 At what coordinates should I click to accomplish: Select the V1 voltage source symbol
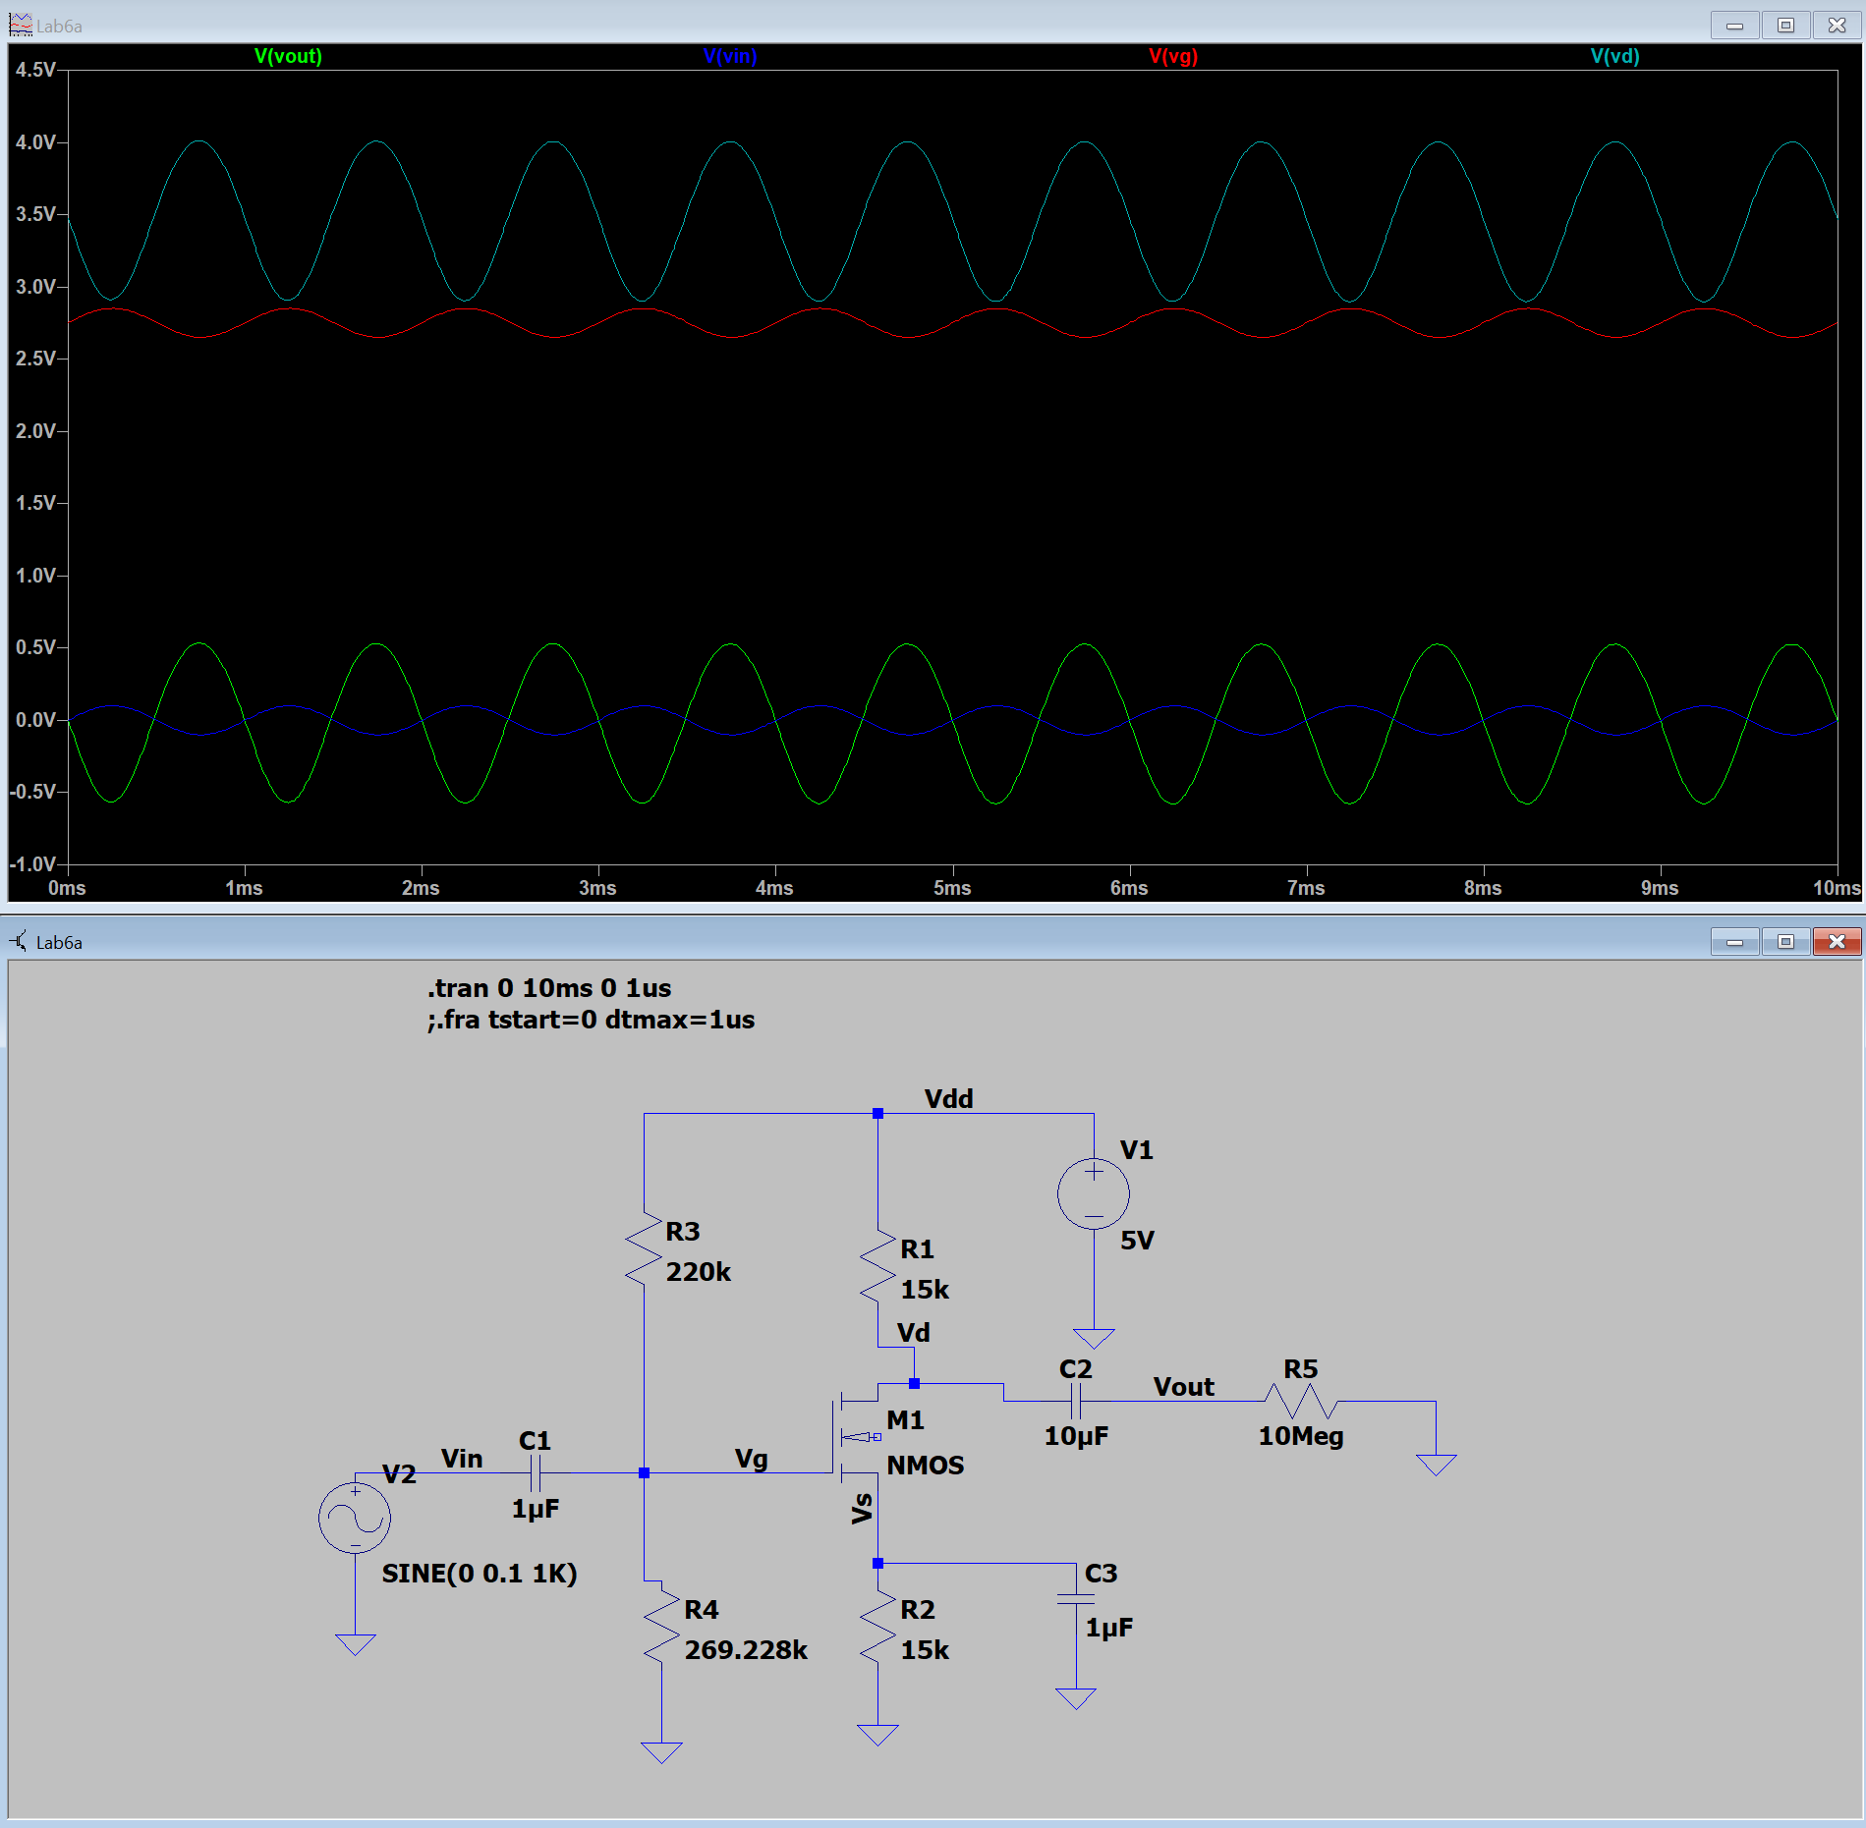(x=1094, y=1193)
